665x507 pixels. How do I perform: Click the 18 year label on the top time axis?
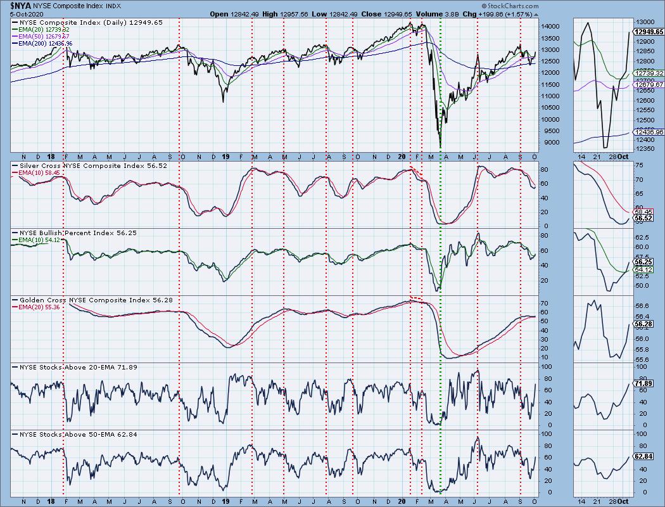51,157
